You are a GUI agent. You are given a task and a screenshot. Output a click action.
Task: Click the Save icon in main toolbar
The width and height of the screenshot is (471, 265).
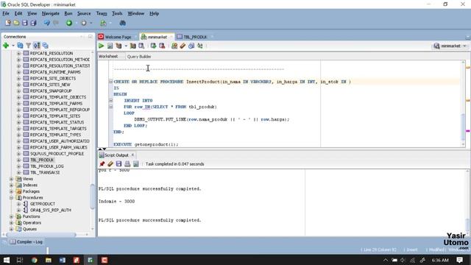click(x=24, y=23)
